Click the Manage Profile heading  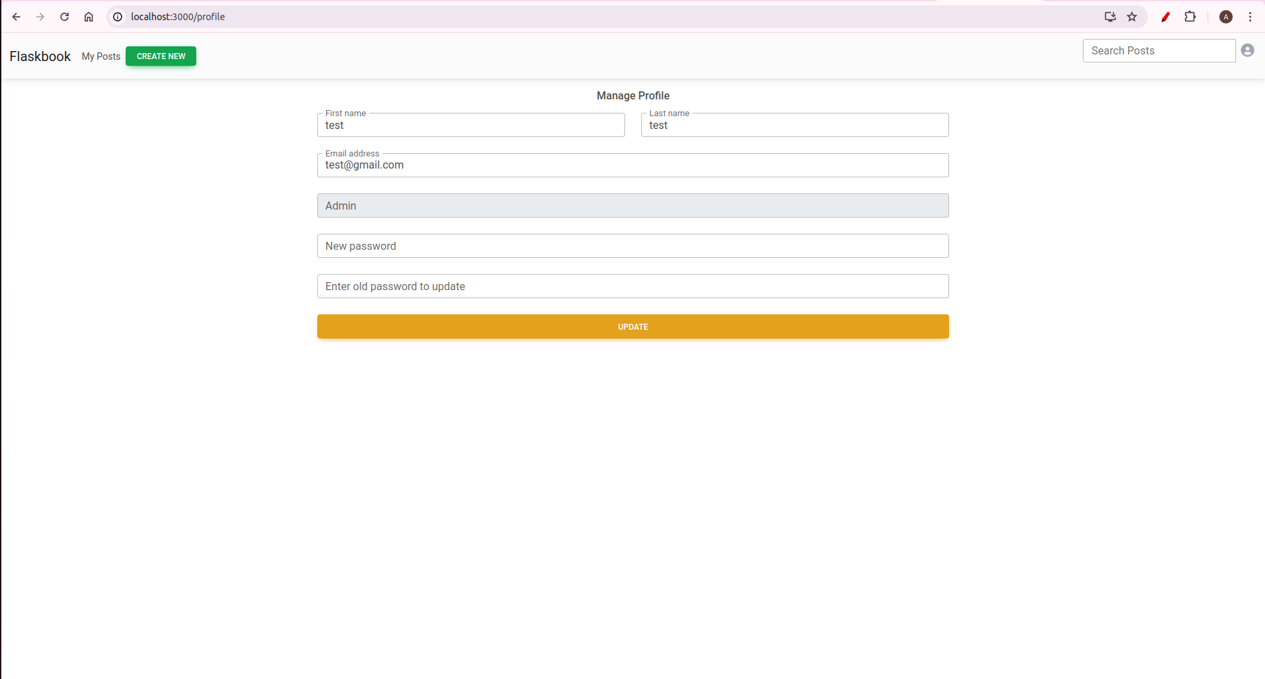click(632, 95)
